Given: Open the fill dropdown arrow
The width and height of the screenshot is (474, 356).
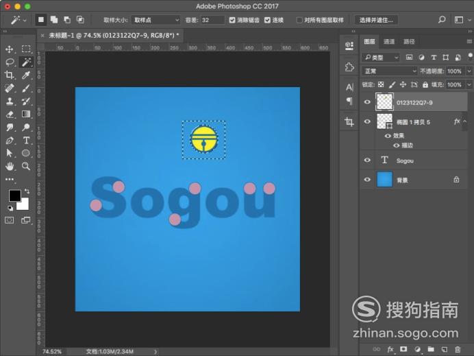Looking at the screenshot, I should [469, 85].
